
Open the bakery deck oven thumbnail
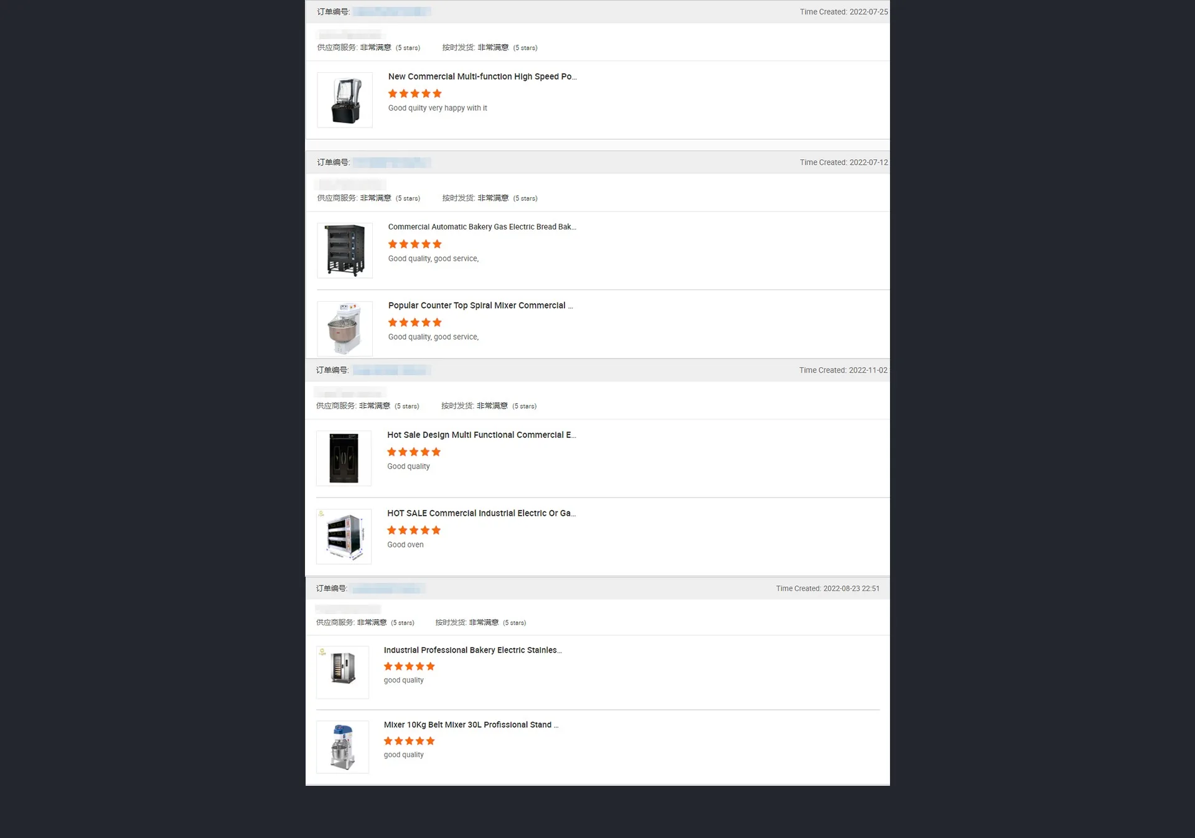tap(345, 251)
